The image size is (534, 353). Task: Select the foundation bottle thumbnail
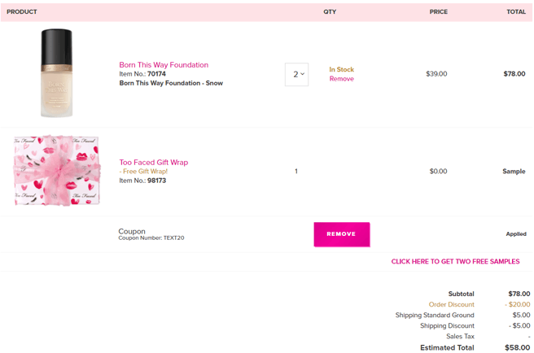point(56,73)
